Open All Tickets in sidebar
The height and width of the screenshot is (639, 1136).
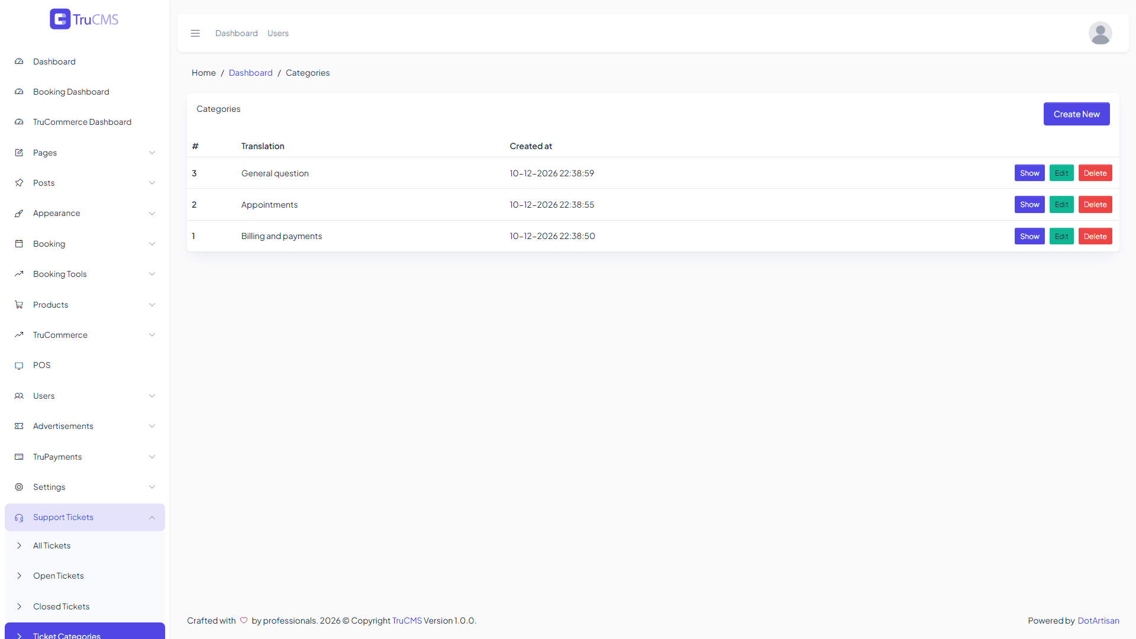click(x=85, y=546)
